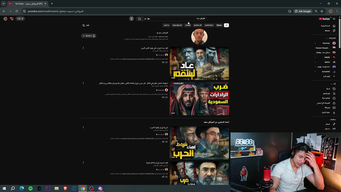Expand 'Show more' subscriptions chevron
The height and width of the screenshot is (192, 341).
tap(334, 77)
